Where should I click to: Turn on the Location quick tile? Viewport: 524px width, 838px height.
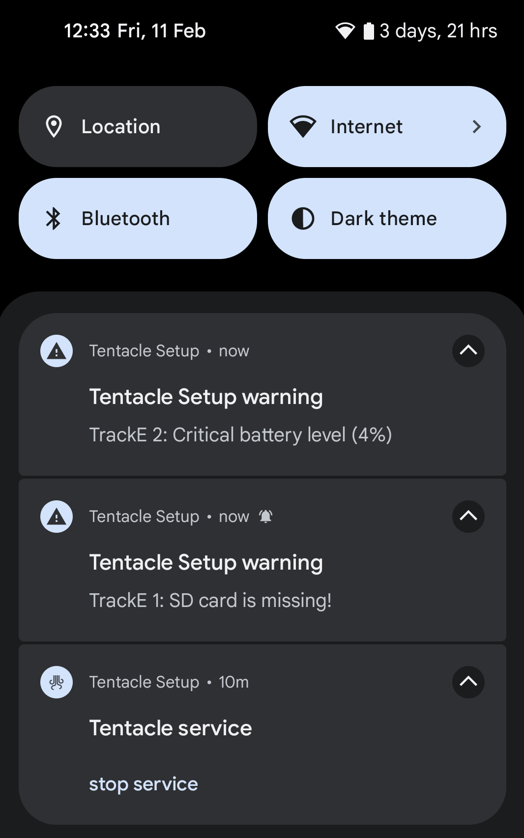(x=138, y=127)
